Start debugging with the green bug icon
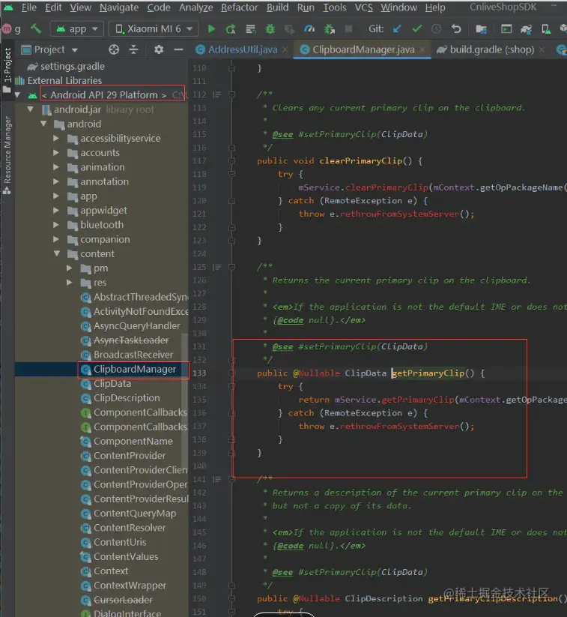The image size is (567, 617). pos(270,28)
